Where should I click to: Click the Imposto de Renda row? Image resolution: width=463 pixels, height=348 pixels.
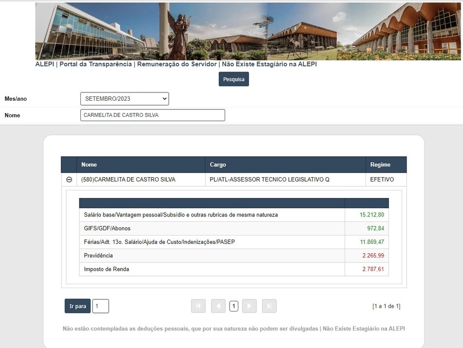pyautogui.click(x=212, y=269)
